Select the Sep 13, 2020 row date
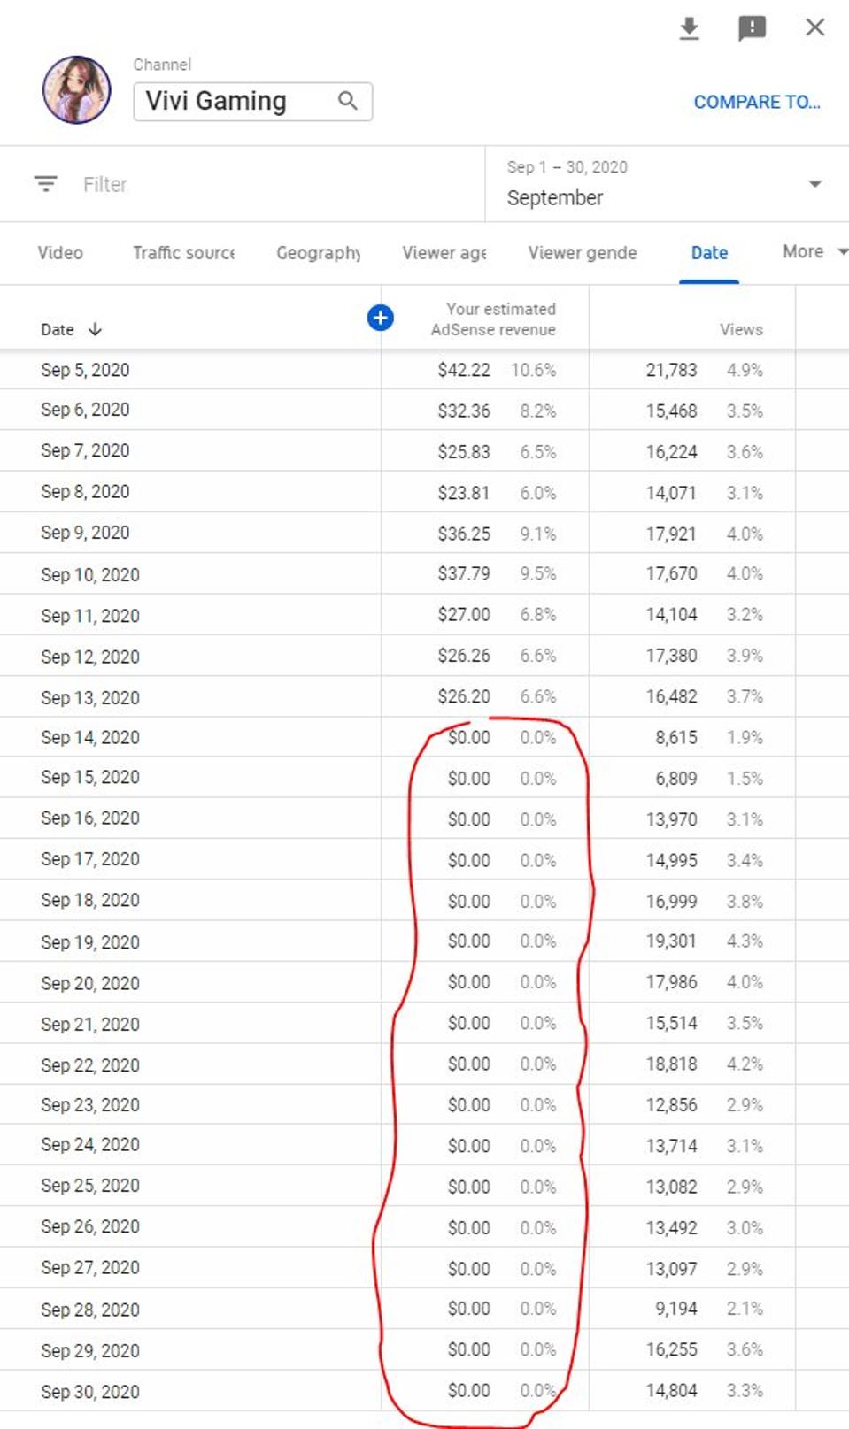 click(x=90, y=698)
